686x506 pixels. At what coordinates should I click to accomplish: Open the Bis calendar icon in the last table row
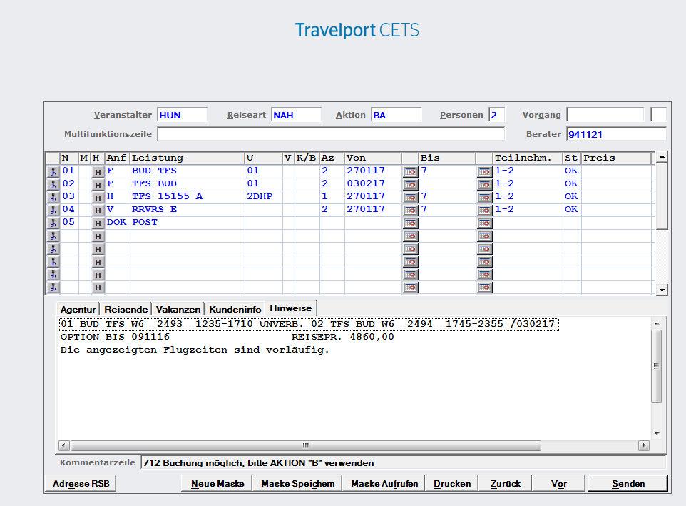point(485,288)
